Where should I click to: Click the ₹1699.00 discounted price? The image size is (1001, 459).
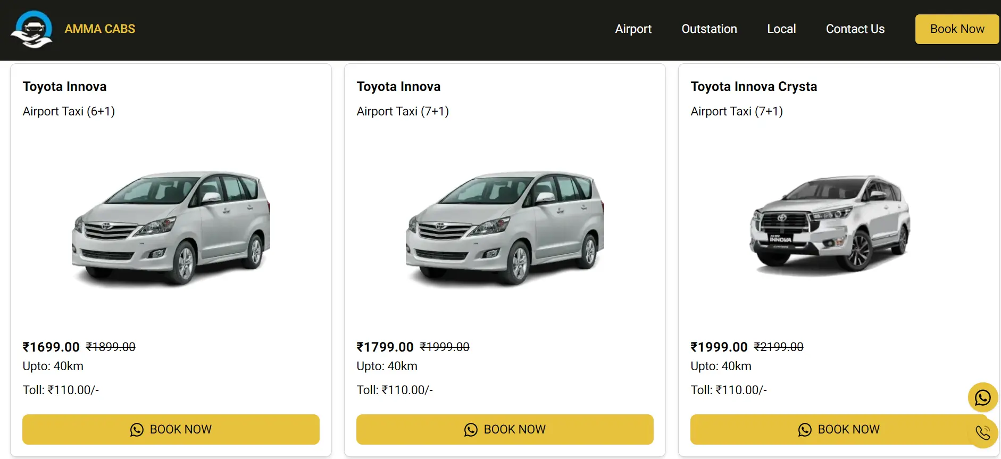51,347
